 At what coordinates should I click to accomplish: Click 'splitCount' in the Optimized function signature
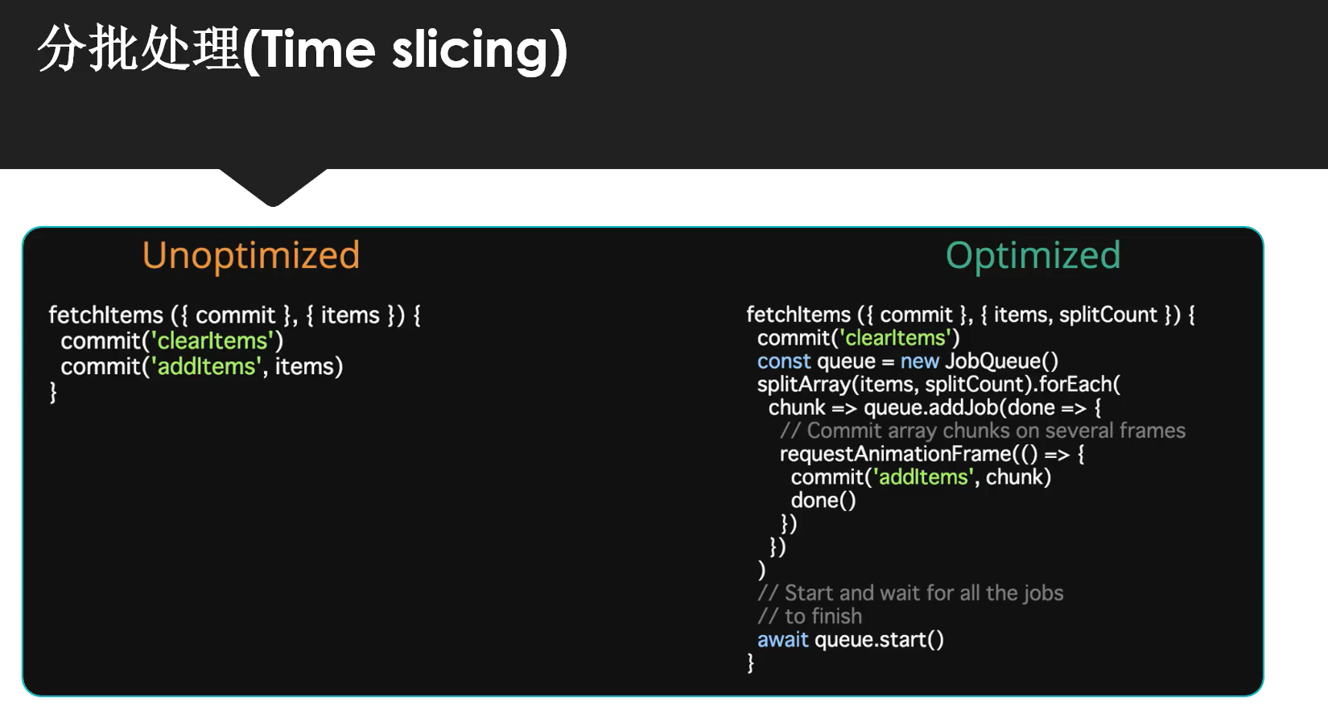pyautogui.click(x=1107, y=315)
